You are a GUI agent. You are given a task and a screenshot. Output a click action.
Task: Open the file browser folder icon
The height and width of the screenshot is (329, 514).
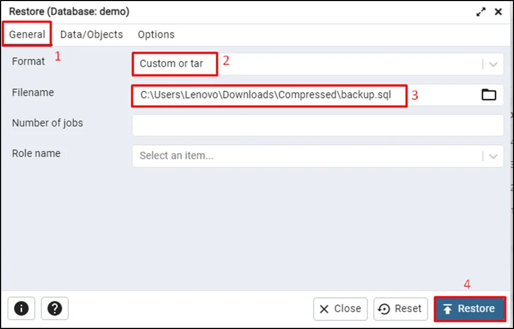click(488, 94)
